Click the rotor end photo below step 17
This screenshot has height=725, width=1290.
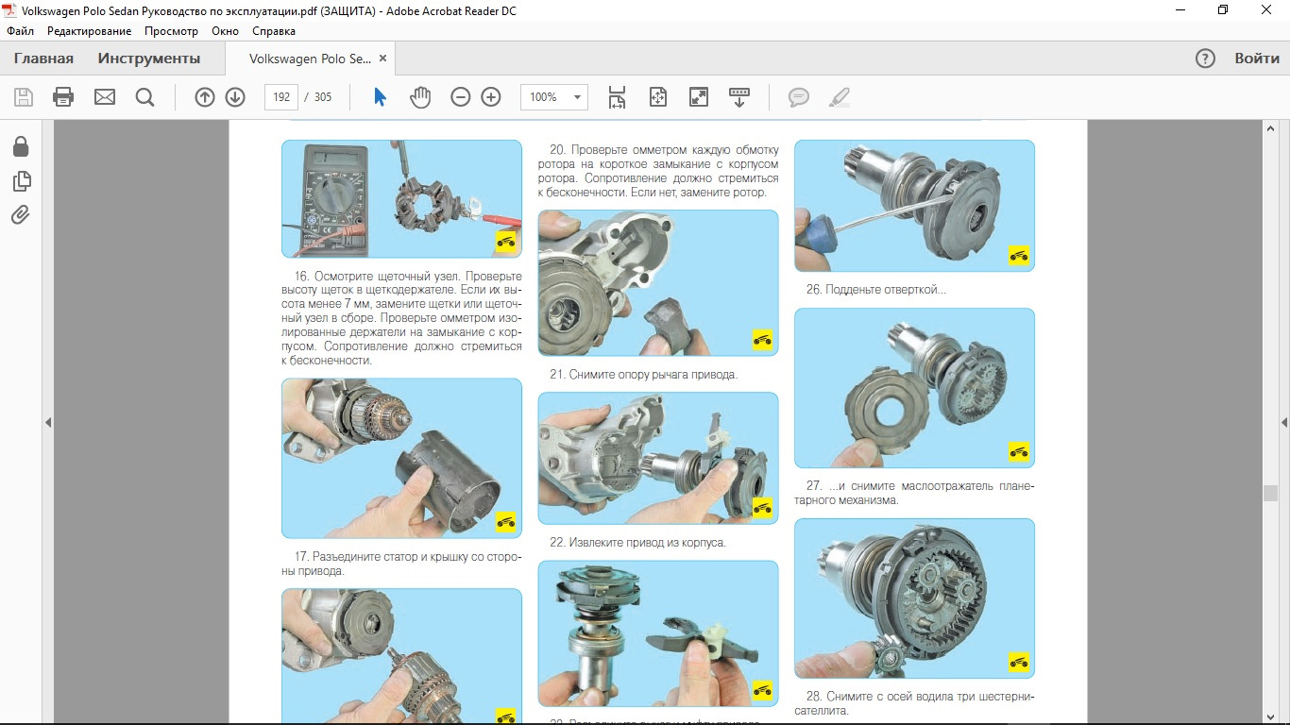click(x=401, y=657)
